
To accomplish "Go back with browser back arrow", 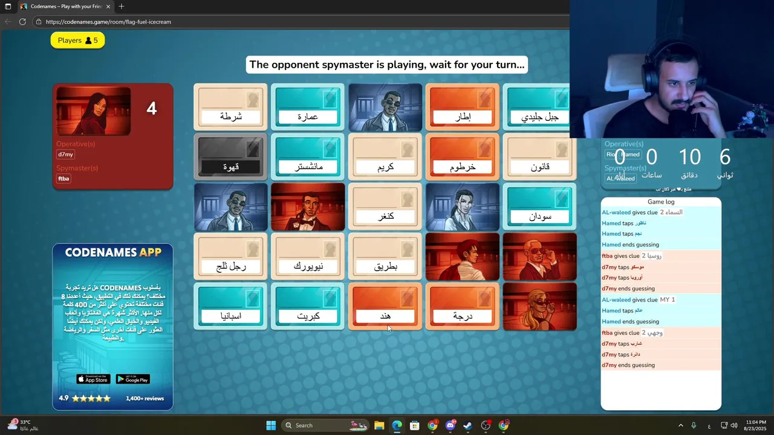I will pyautogui.click(x=8, y=22).
